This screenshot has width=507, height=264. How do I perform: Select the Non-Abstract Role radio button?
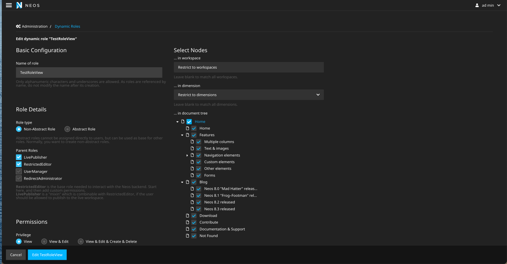pos(19,129)
